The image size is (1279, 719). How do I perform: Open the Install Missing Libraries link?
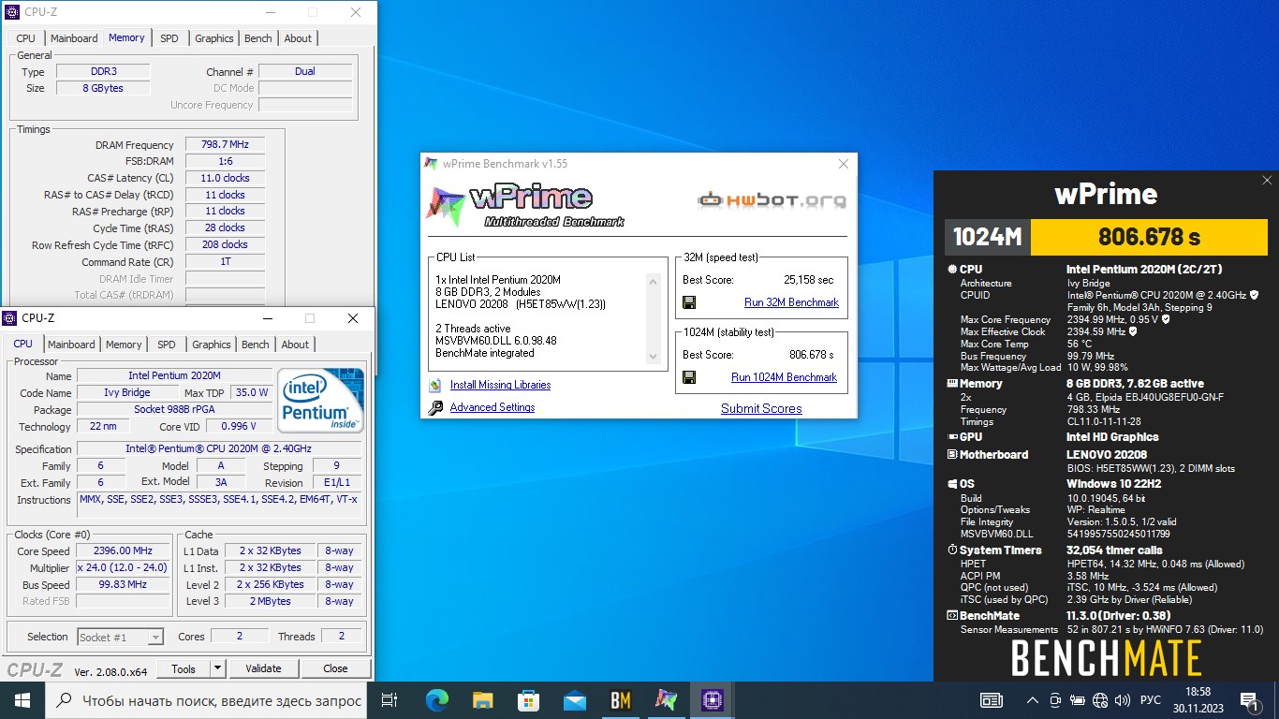(500, 385)
